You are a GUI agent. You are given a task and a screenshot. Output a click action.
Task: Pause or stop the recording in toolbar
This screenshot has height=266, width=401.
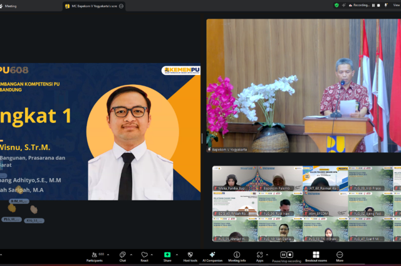click(286, 255)
